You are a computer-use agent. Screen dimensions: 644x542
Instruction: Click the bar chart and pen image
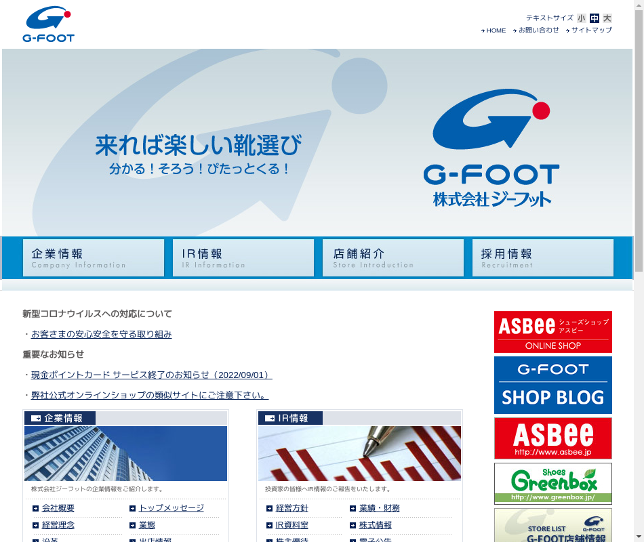click(x=359, y=453)
